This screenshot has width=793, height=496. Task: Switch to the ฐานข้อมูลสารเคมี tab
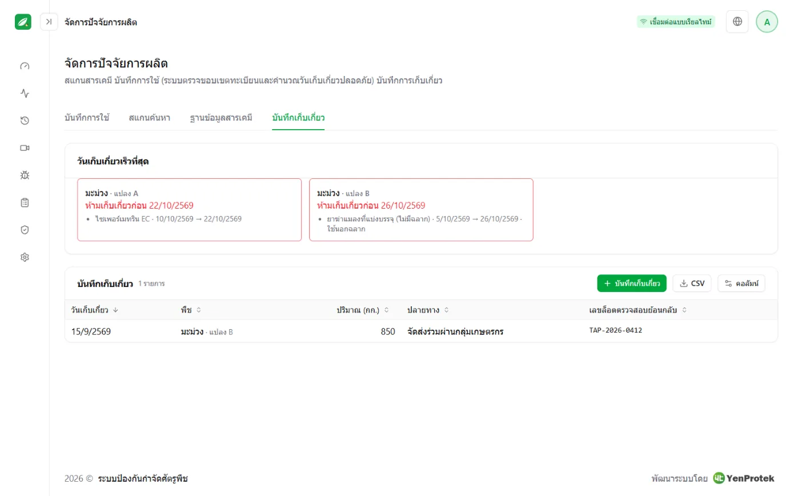click(x=221, y=118)
